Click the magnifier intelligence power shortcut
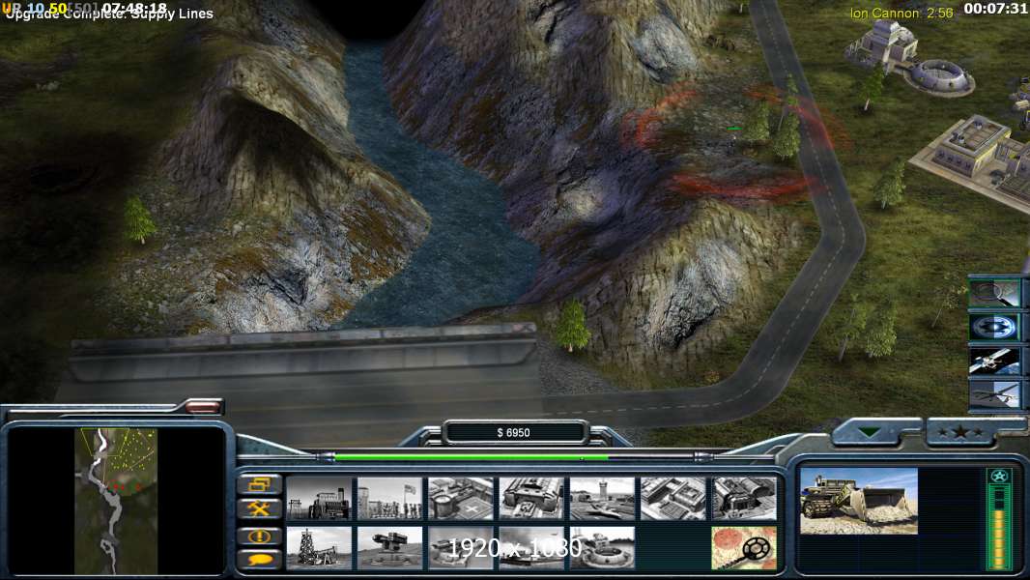The width and height of the screenshot is (1030, 580). click(x=994, y=293)
